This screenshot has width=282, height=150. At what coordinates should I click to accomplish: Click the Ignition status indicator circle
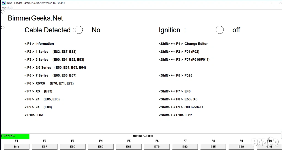(x=219, y=30)
